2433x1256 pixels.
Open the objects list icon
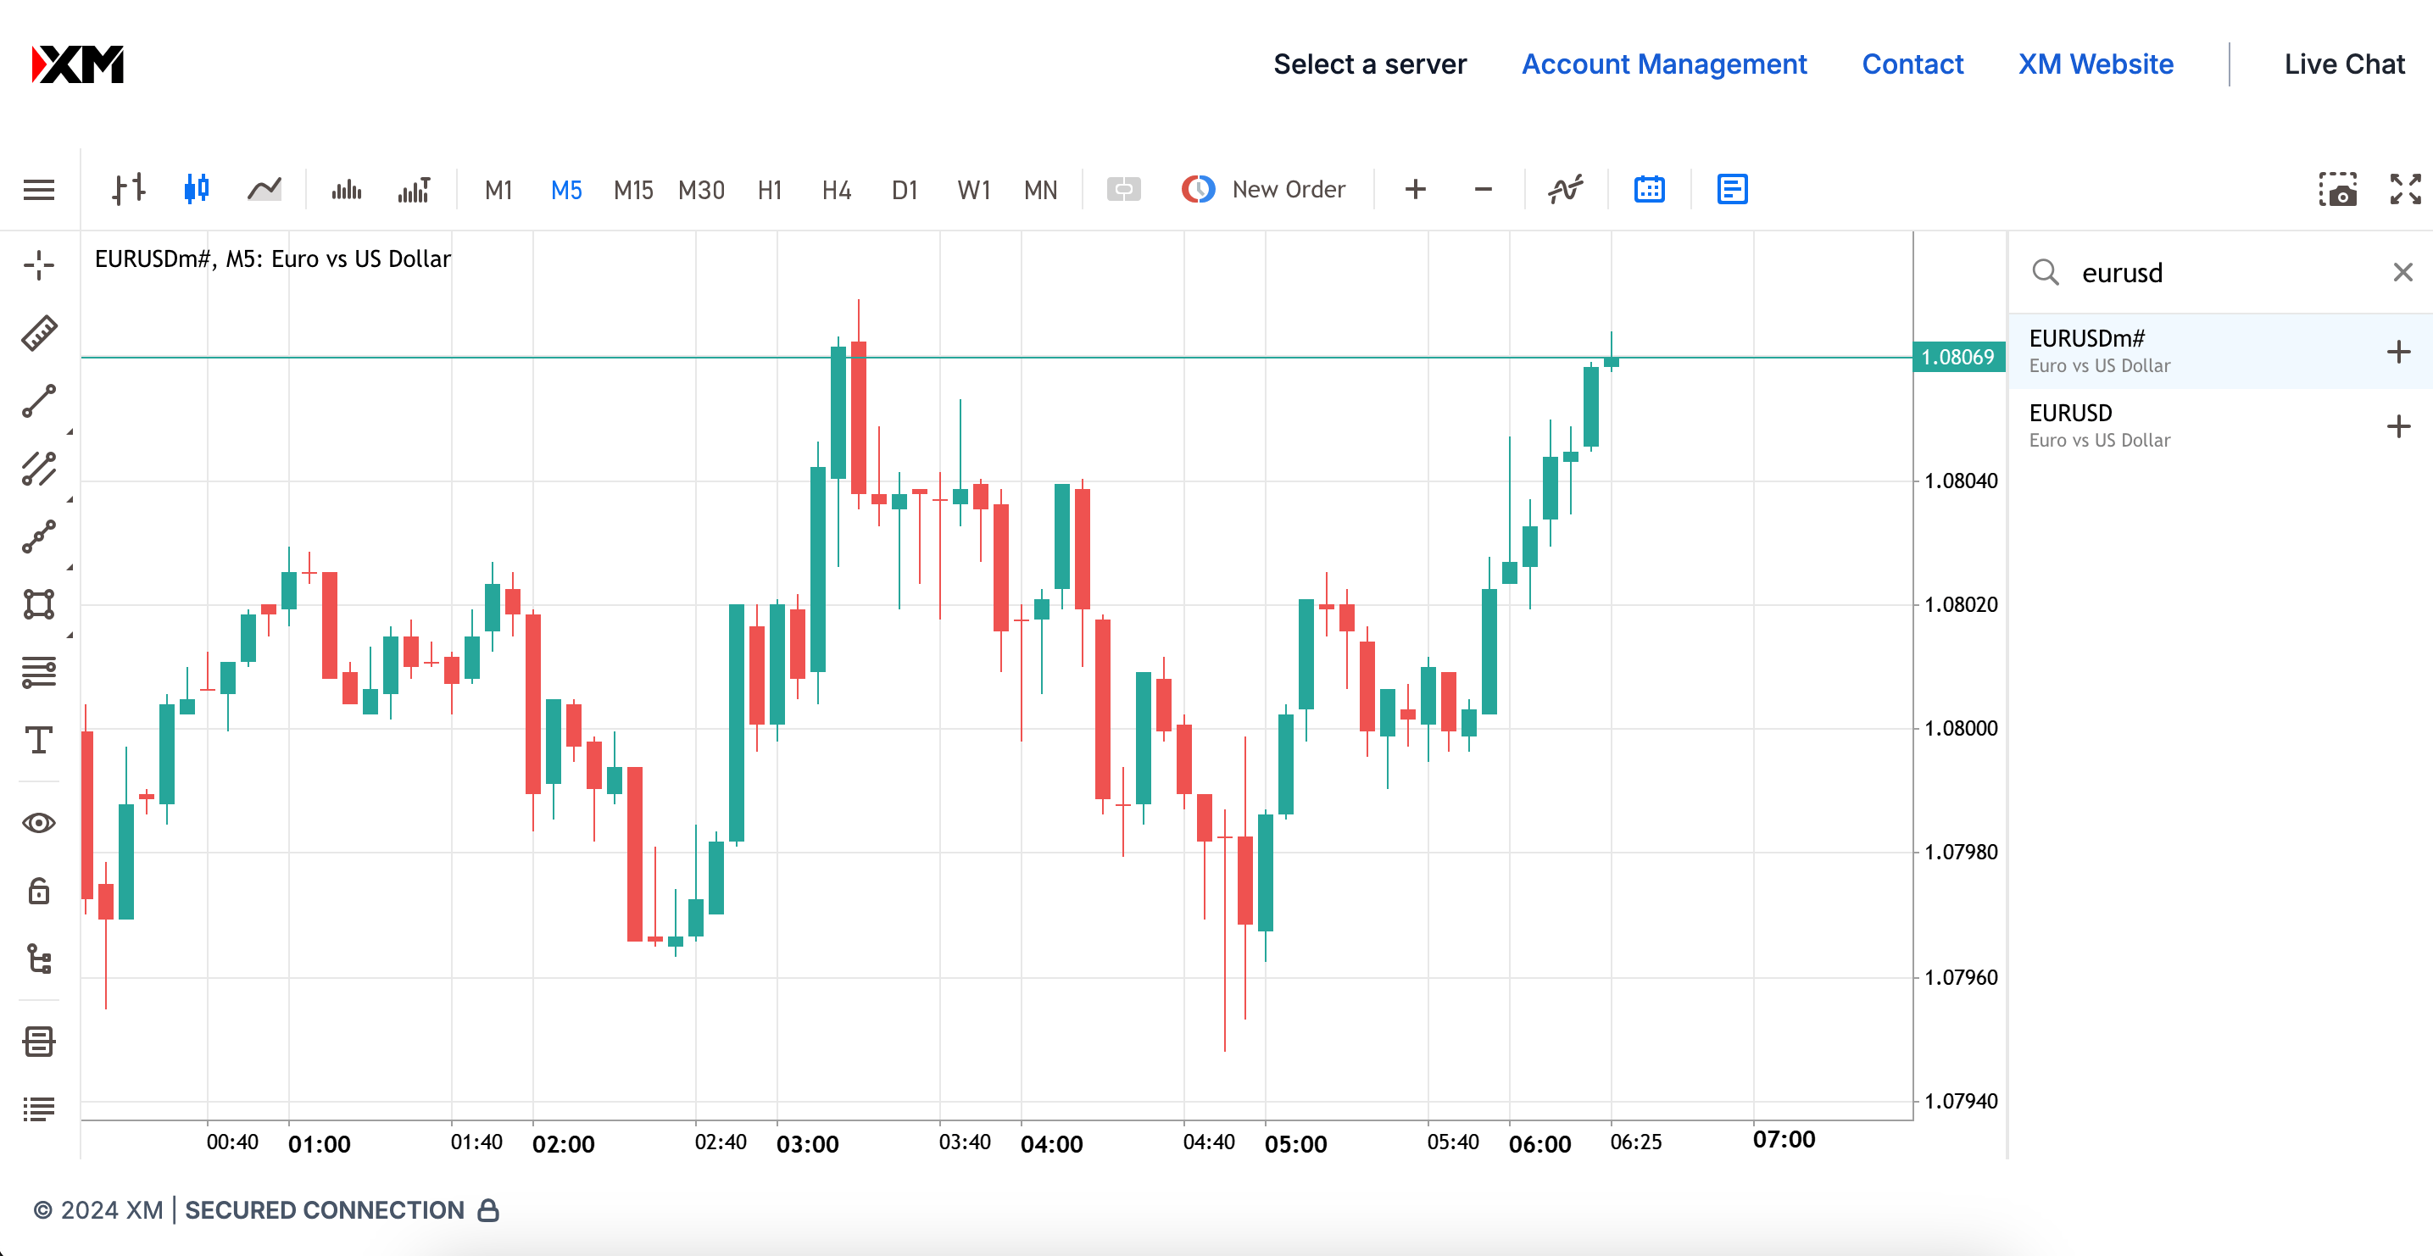(39, 1109)
